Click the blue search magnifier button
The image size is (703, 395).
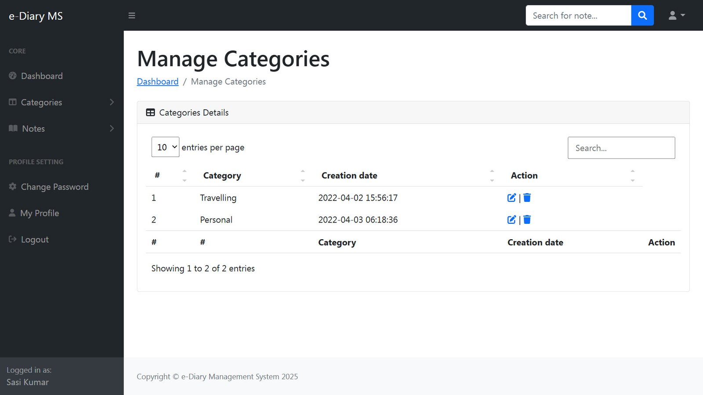(x=642, y=15)
